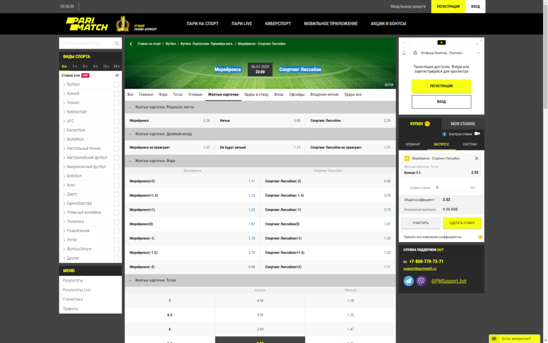The image size is (548, 343).
Task: Collapse Желтые карточки. Результат матча section
Action: (x=130, y=107)
